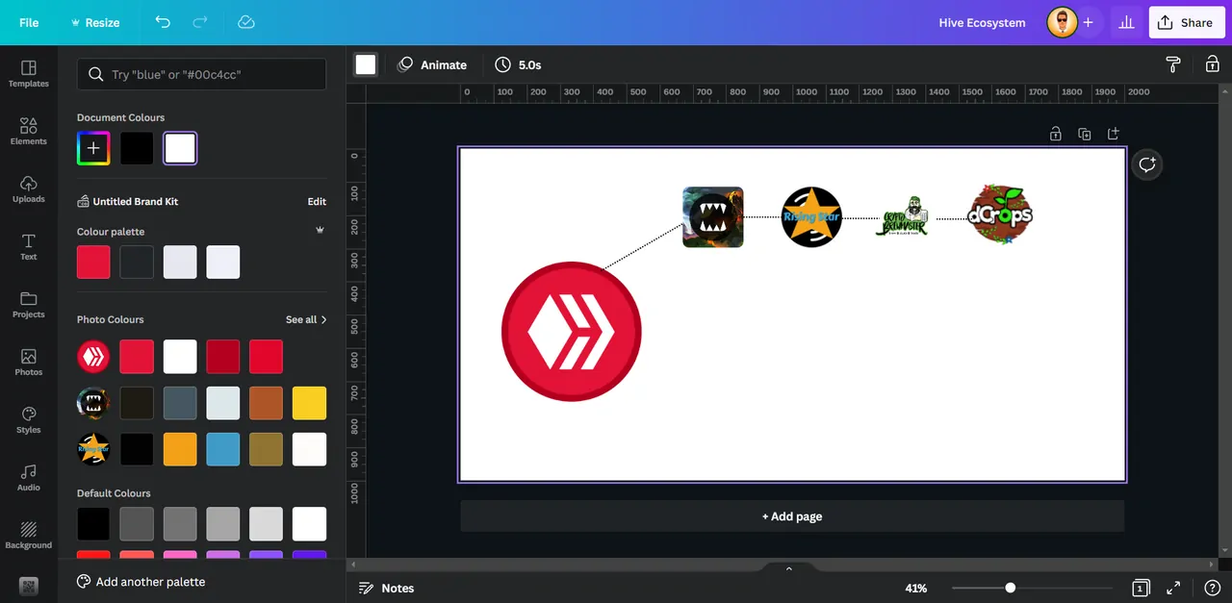Click the Hive logo photo colour thumbnail

[93, 357]
